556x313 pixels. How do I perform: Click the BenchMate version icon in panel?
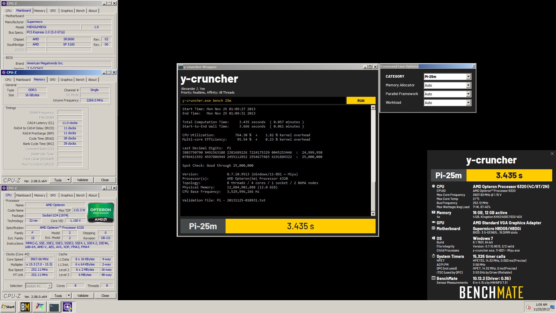coord(434,278)
